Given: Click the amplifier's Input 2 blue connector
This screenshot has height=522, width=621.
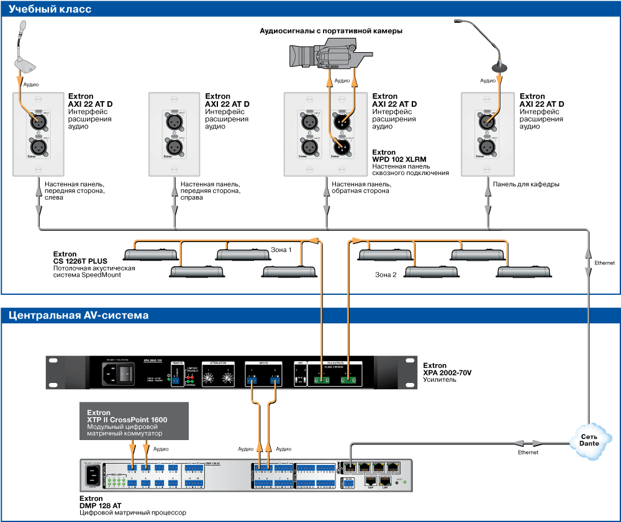Looking at the screenshot, I should (x=275, y=380).
